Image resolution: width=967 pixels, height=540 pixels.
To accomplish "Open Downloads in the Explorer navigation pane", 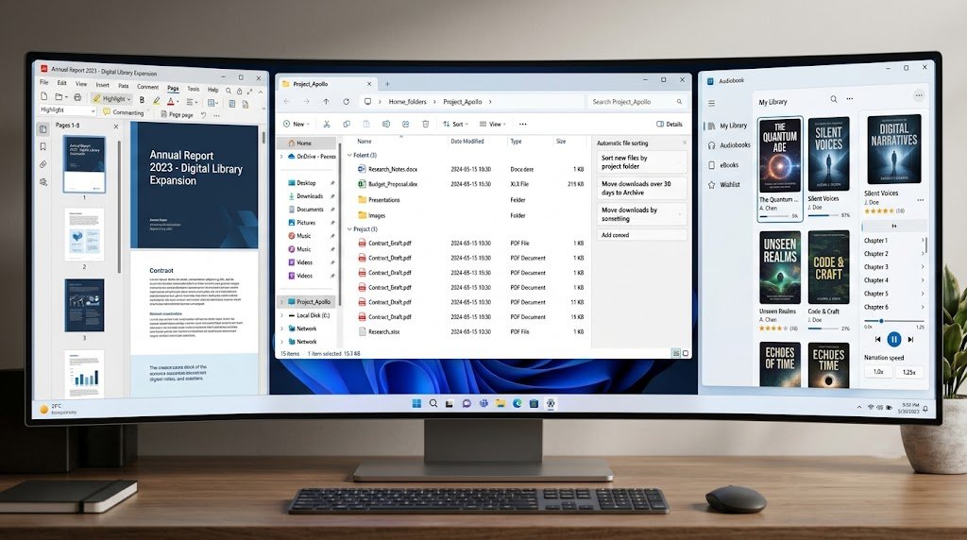I will (x=310, y=196).
